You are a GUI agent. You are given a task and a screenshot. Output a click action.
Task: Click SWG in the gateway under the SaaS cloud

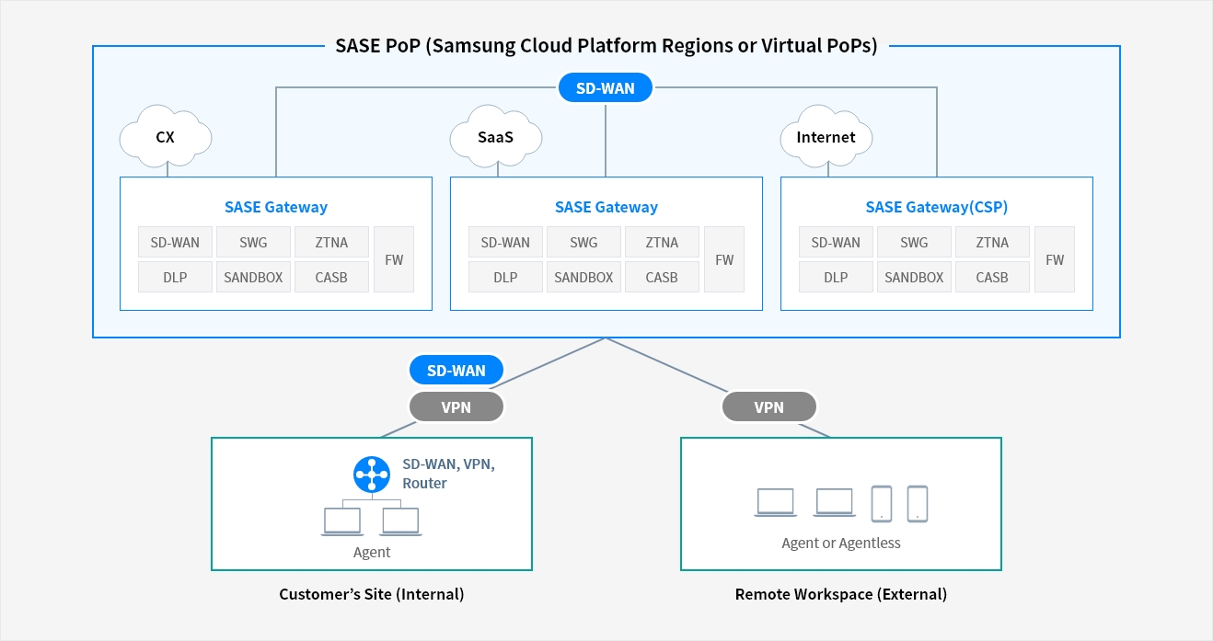[x=583, y=243]
